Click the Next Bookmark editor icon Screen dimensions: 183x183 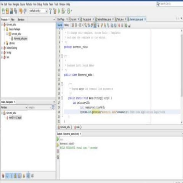click(105, 26)
